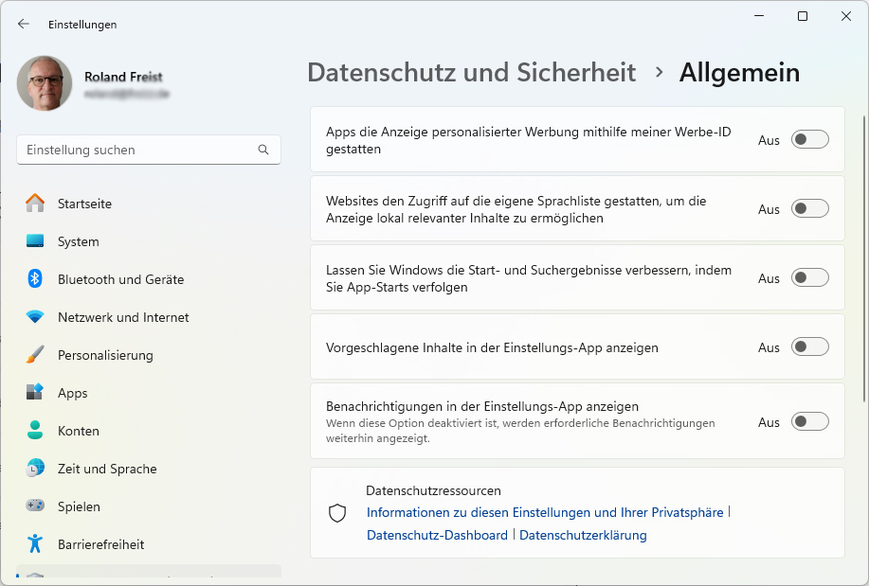Viewport: 869px width, 586px height.
Task: Open Roland Freist's profile picture
Action: (45, 83)
